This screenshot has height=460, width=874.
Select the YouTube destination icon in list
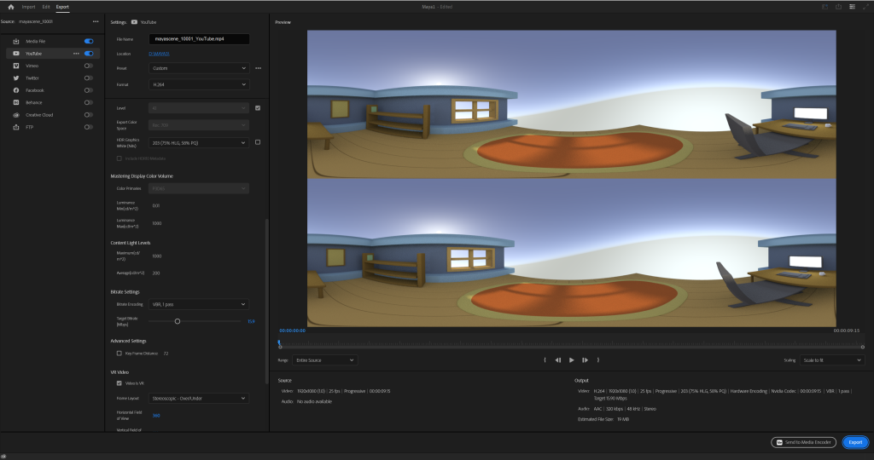16,54
